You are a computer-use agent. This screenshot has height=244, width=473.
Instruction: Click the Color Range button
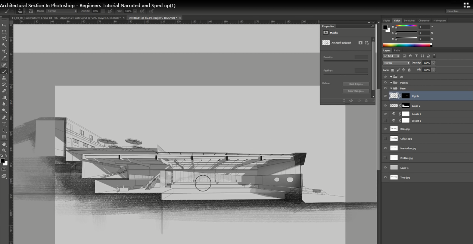click(356, 91)
